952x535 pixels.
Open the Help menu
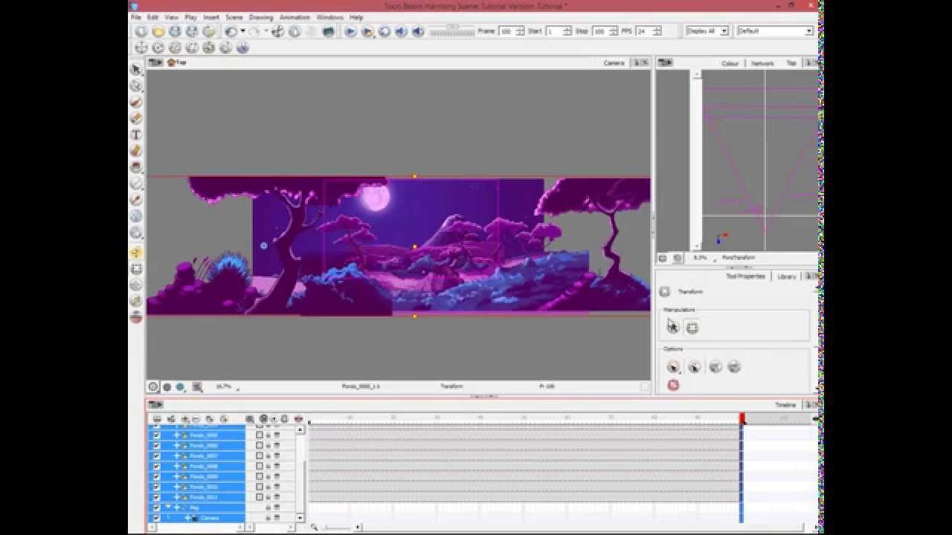[356, 17]
